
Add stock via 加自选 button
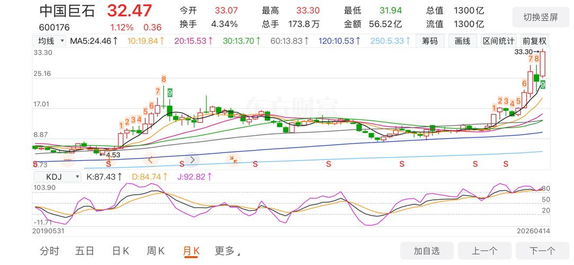tap(427, 251)
